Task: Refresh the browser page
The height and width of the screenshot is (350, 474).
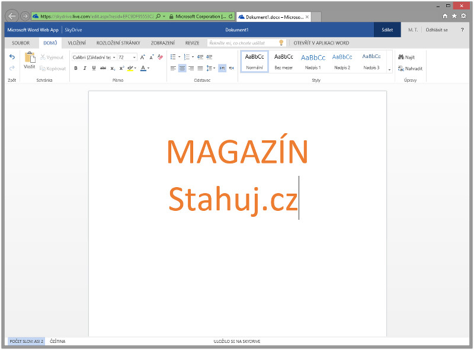Action: [230, 17]
